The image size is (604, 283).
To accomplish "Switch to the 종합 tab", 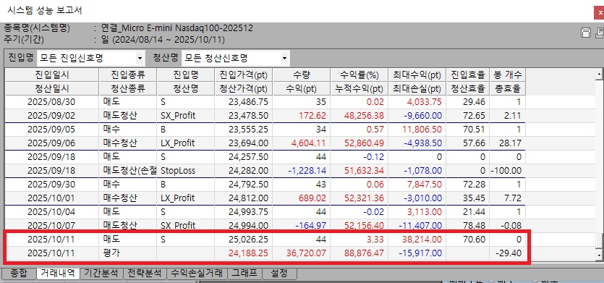I will pyautogui.click(x=19, y=274).
